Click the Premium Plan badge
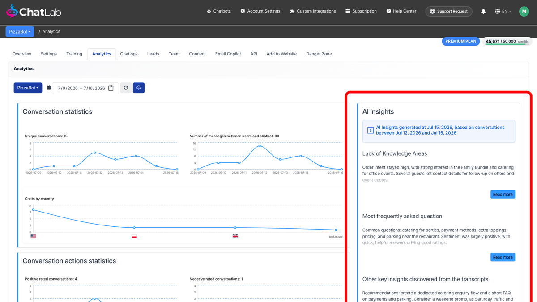Screen dimensions: 537x302 [461, 41]
